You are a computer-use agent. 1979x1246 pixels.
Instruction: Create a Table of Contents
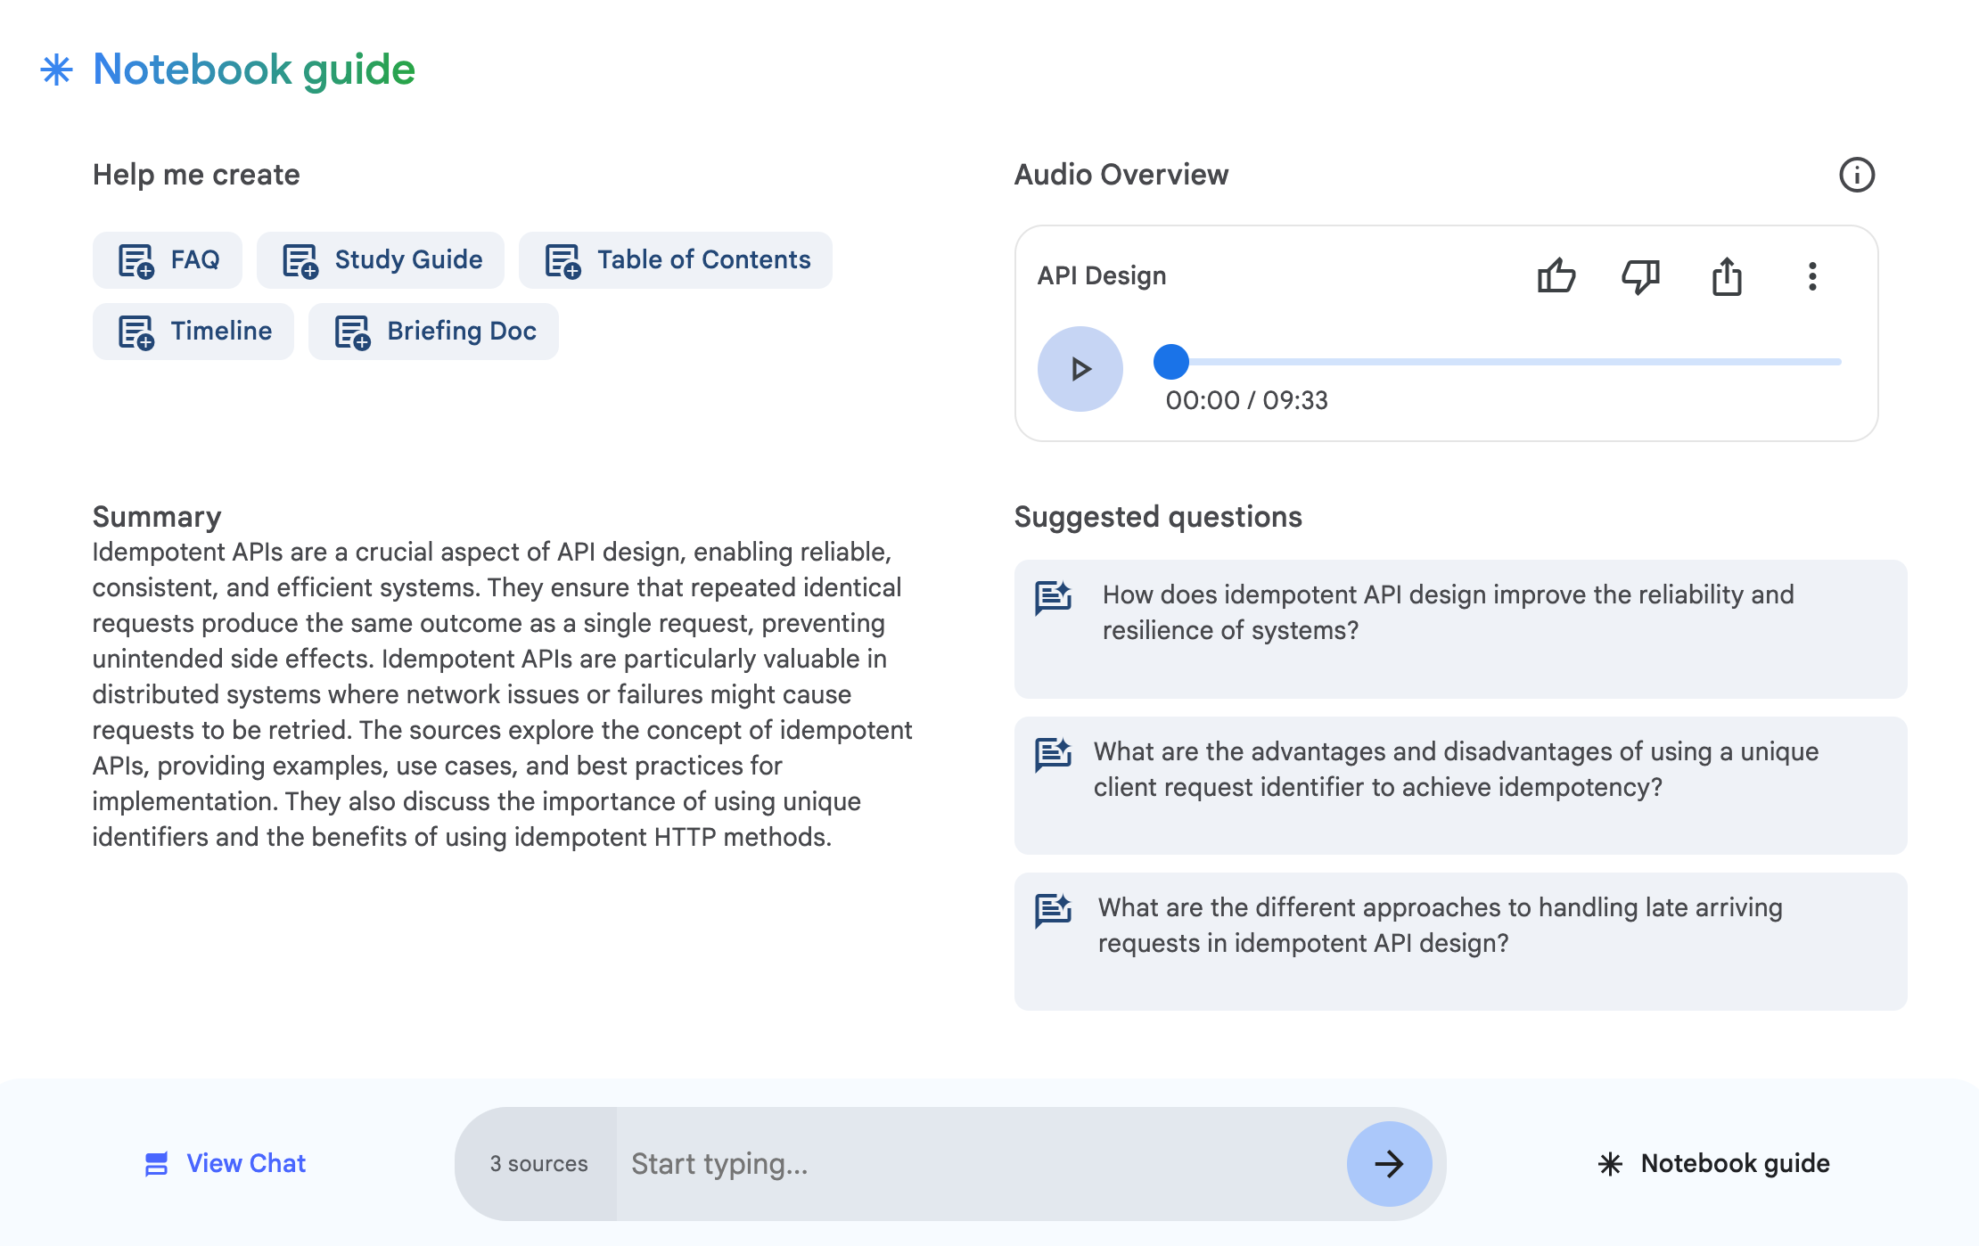(x=676, y=260)
